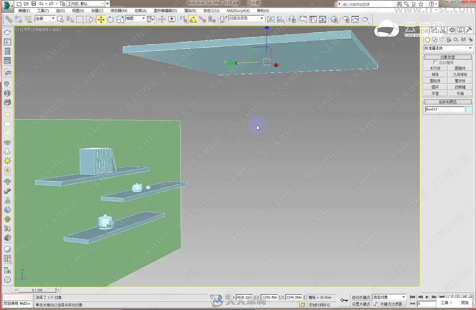Activate the Select Object tool
The height and width of the screenshot is (310, 476).
point(60,20)
